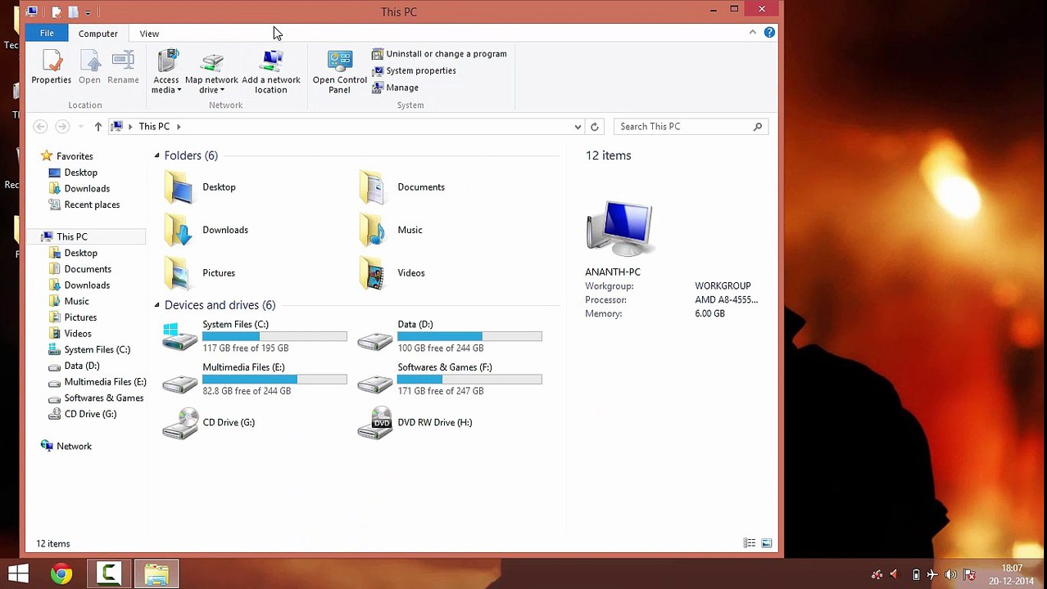This screenshot has width=1047, height=589.
Task: Click the Map network drive icon
Action: click(211, 62)
